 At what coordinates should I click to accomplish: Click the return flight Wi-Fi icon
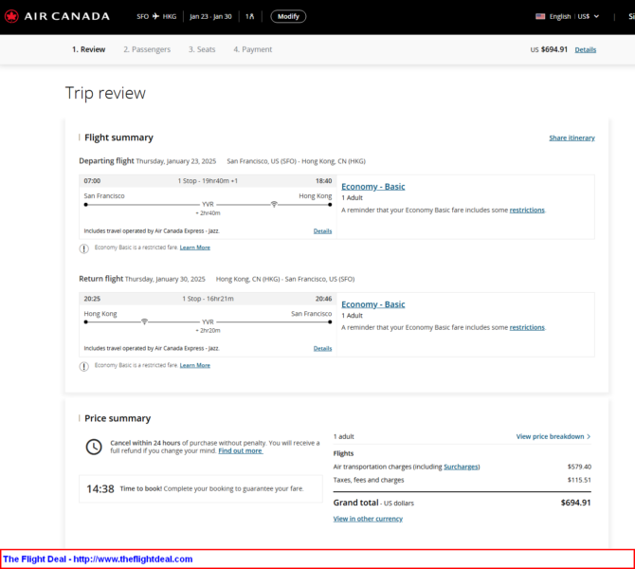[x=144, y=321]
